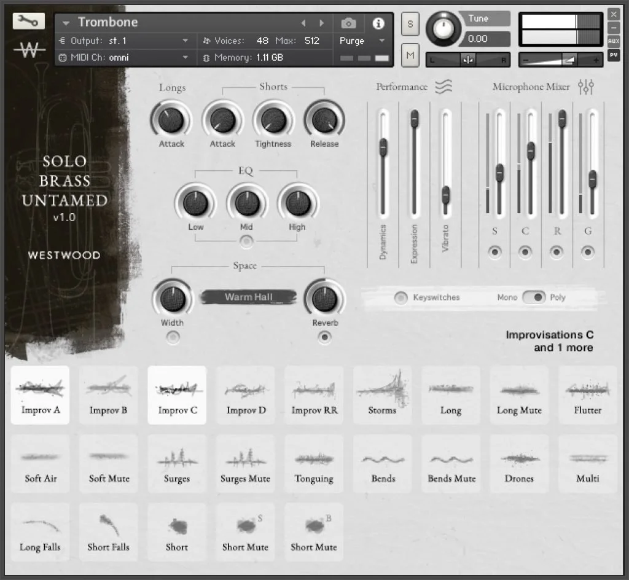Select the Short articulation tile
The image size is (629, 580).
coord(177,532)
